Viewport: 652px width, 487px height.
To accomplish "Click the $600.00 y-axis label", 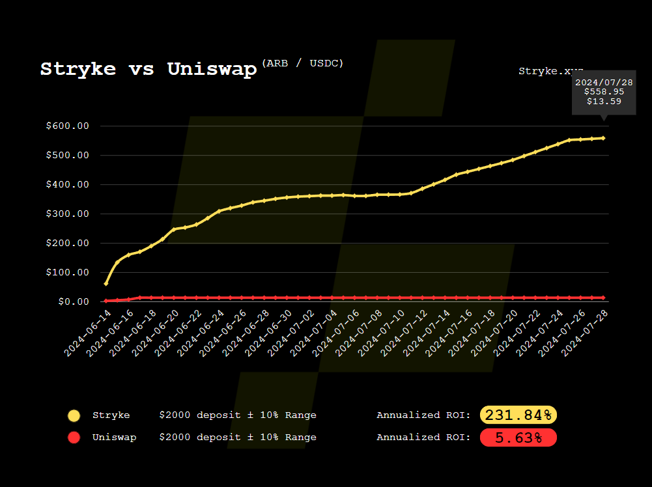I will (67, 126).
